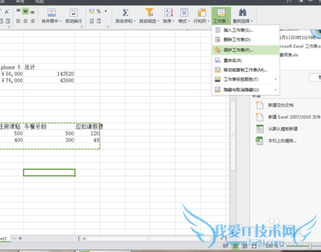Choose Delete Worksheet (删除工作表) menu item
This screenshot has width=321, height=252.
[x=246, y=40]
